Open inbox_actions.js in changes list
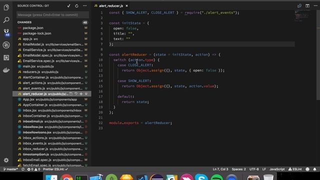Viewport: 320px width, 180px height. pos(52,138)
